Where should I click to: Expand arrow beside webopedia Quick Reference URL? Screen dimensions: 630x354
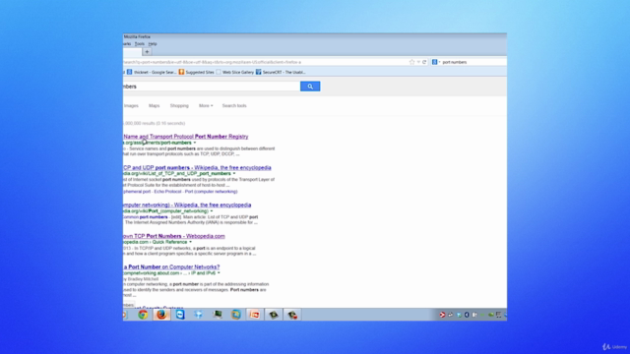pyautogui.click(x=190, y=242)
